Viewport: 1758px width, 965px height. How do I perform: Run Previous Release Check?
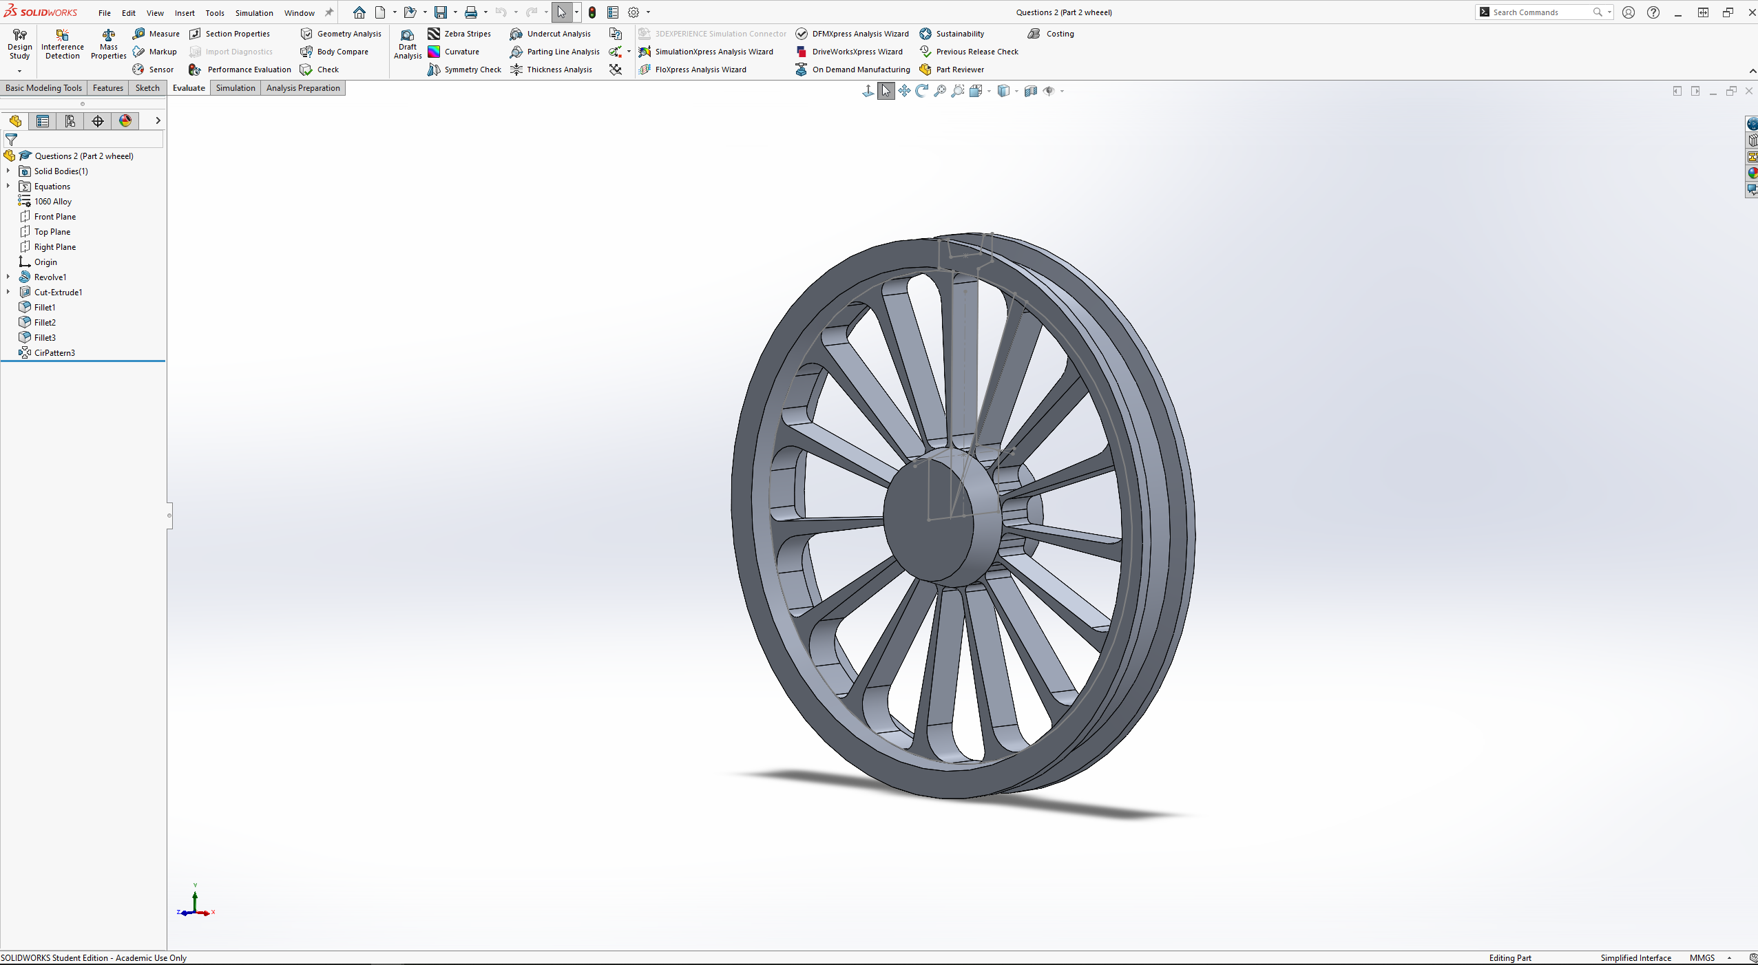coord(969,52)
